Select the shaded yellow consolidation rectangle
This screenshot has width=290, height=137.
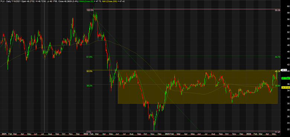coord(198,87)
